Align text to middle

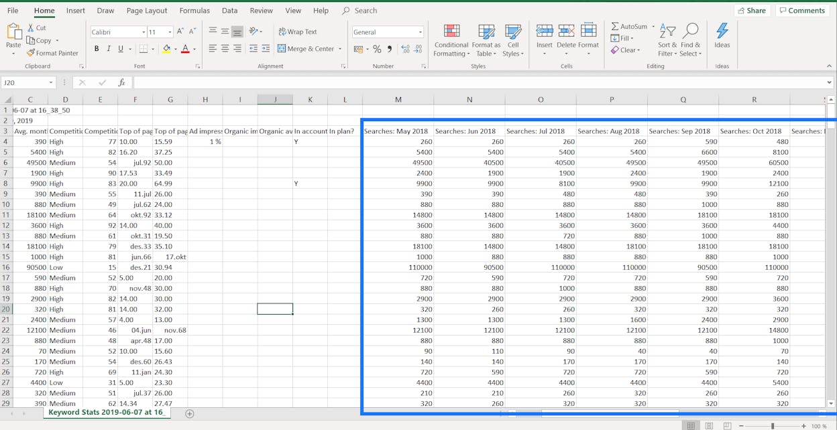click(x=225, y=31)
